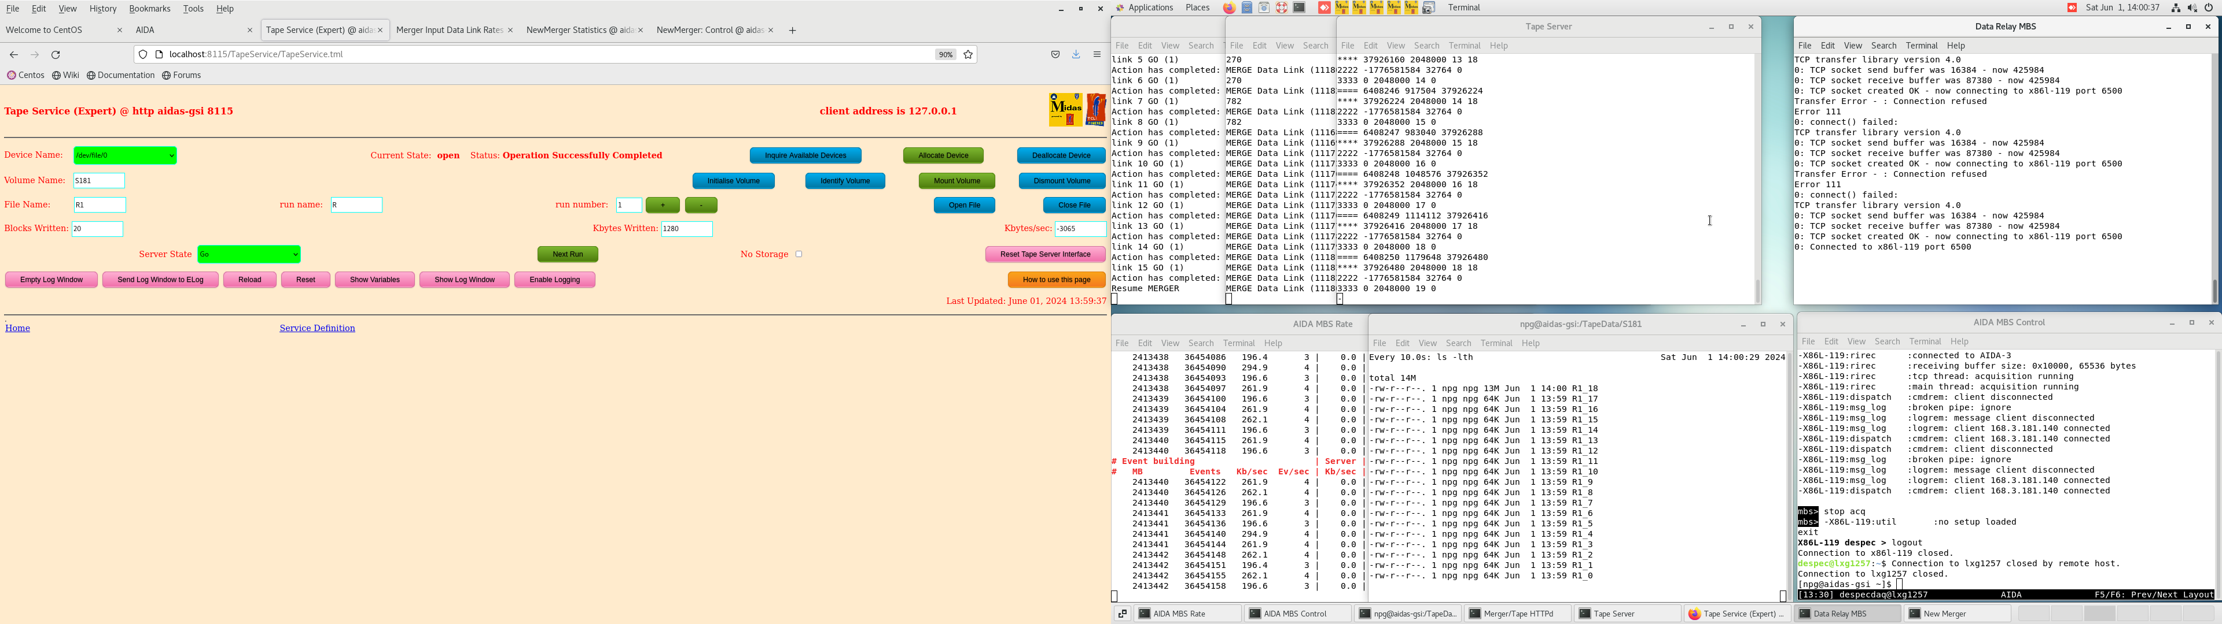Viewport: 2222px width, 624px height.
Task: Click the Tcl Powered feather logo
Action: [1095, 110]
